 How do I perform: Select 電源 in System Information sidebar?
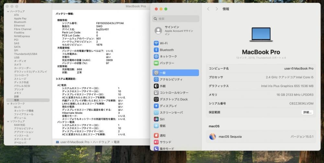coord(28,100)
